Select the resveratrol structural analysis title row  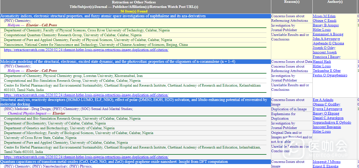click(x=133, y=102)
